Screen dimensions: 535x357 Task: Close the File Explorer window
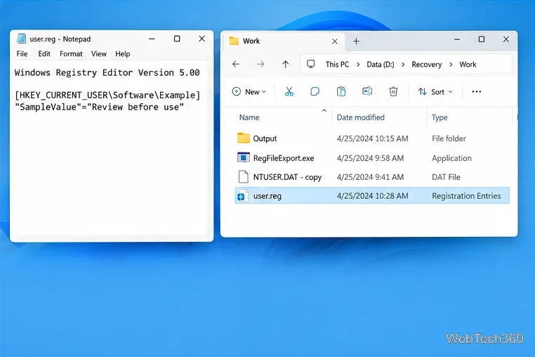pyautogui.click(x=506, y=39)
